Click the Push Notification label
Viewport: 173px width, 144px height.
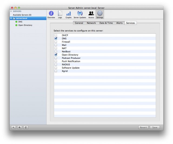pos(71,61)
